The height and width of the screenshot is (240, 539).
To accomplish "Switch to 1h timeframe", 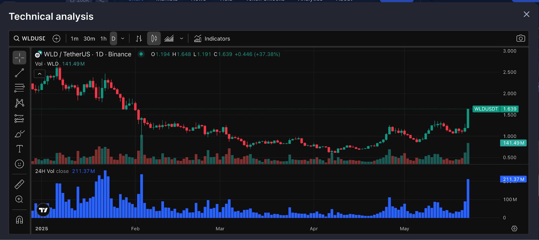I will click(103, 39).
